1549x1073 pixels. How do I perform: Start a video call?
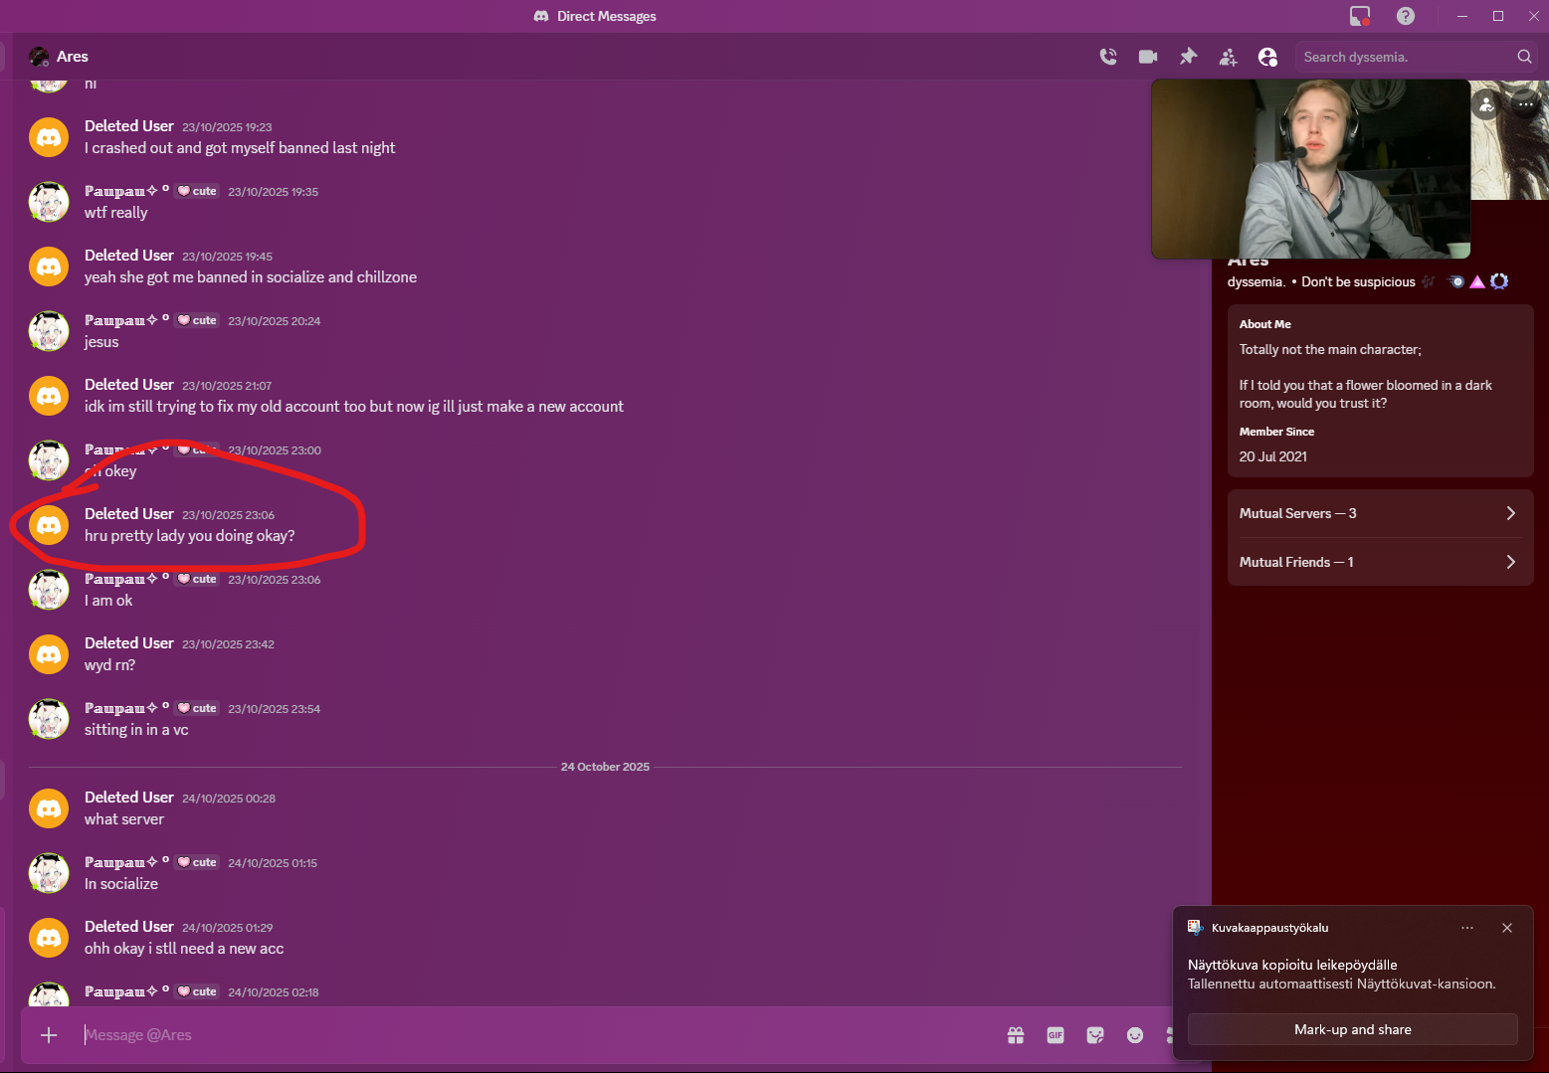coord(1147,57)
